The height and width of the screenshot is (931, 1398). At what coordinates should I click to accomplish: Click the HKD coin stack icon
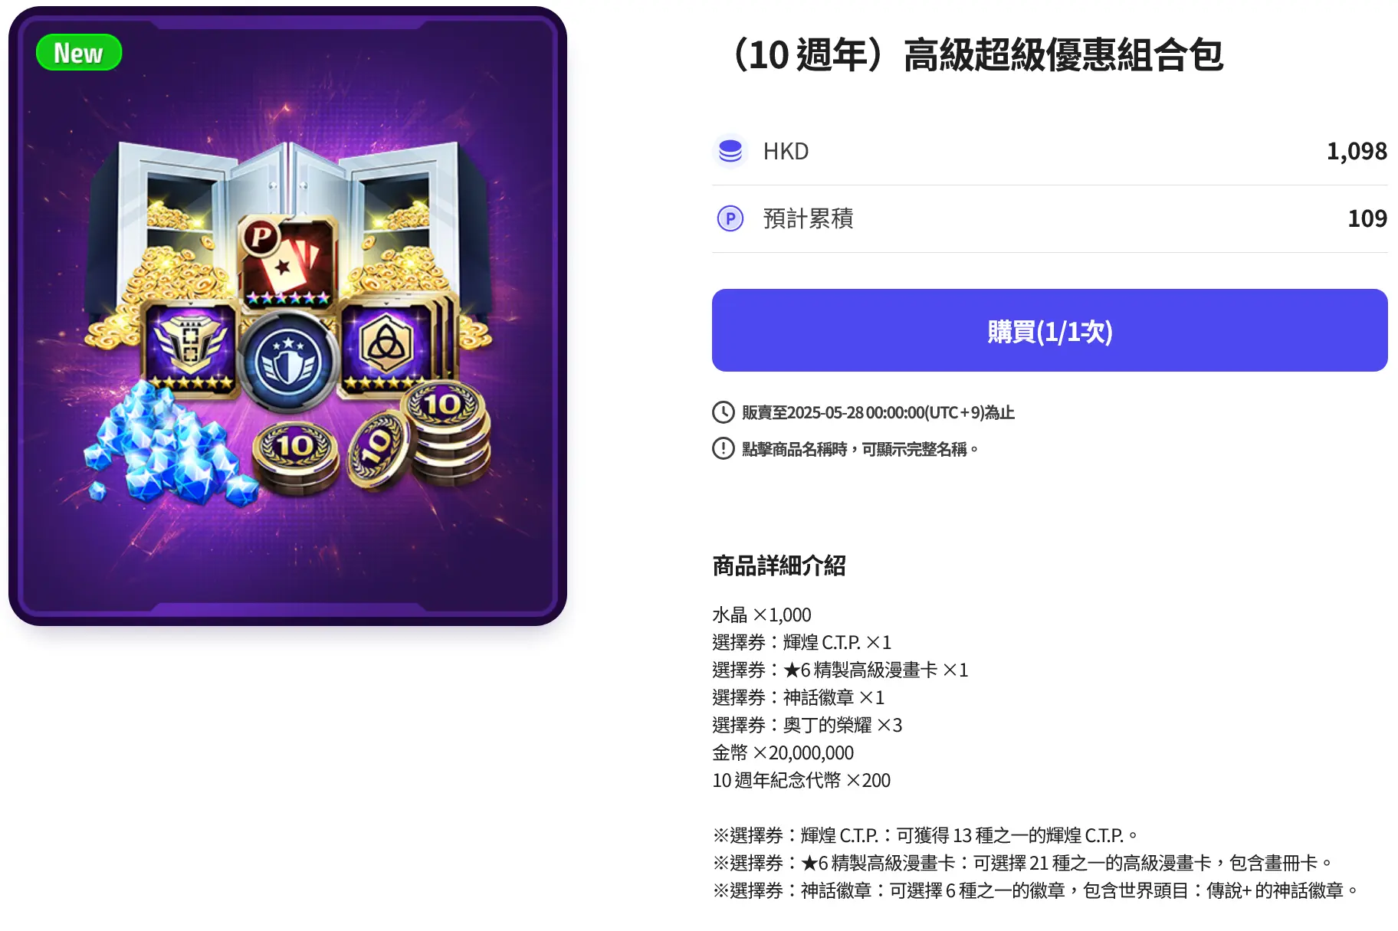tap(730, 151)
